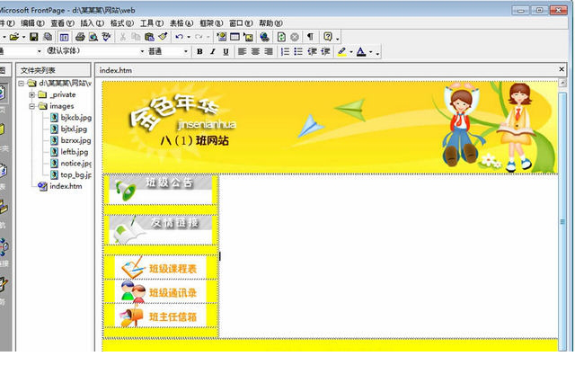
Task: Open file with the folder icon
Action: pos(14,37)
